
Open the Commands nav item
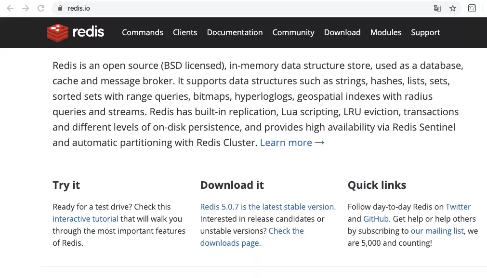click(142, 32)
